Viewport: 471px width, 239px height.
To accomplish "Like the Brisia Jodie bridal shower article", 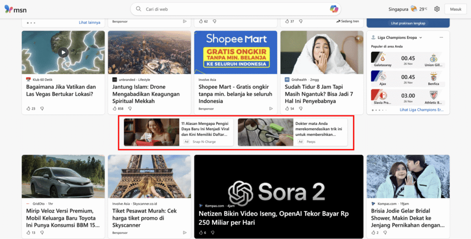I will (x=373, y=233).
